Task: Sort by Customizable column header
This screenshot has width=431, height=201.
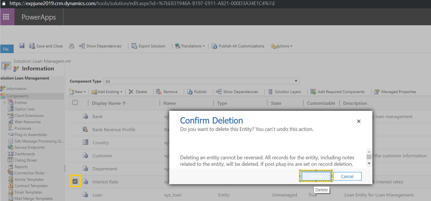Action: tap(321, 103)
